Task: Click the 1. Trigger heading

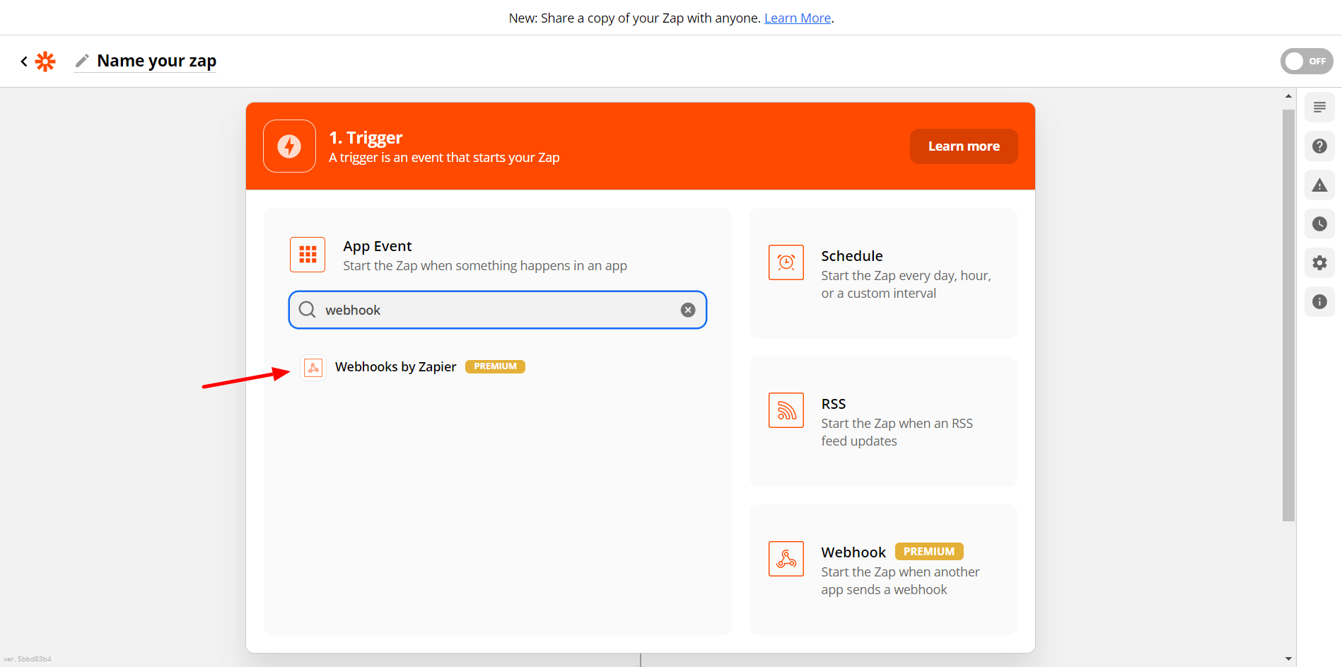Action: click(x=366, y=137)
